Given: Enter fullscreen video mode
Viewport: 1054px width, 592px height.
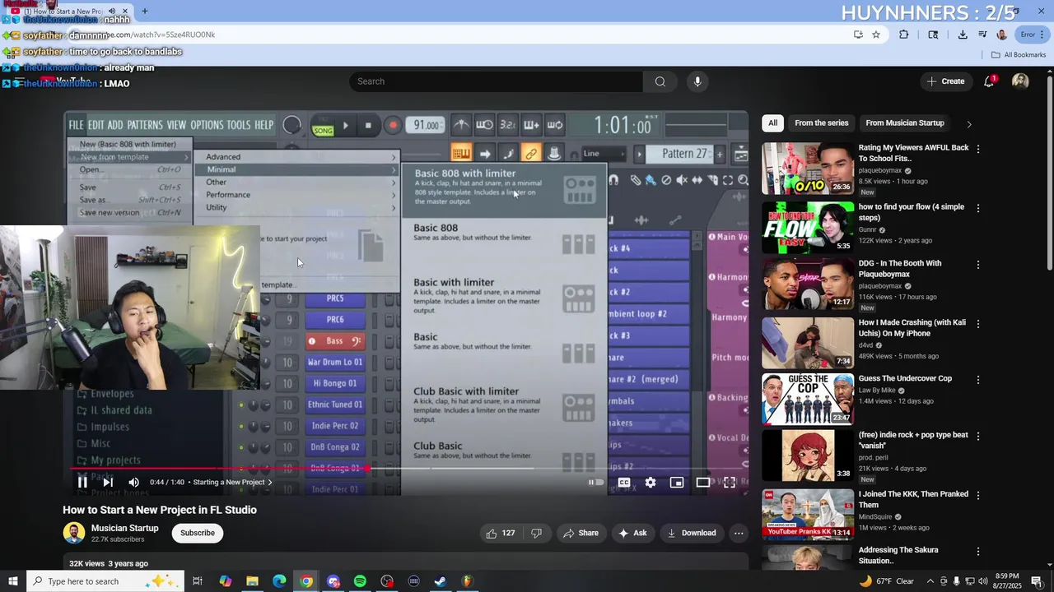Looking at the screenshot, I should tap(730, 483).
